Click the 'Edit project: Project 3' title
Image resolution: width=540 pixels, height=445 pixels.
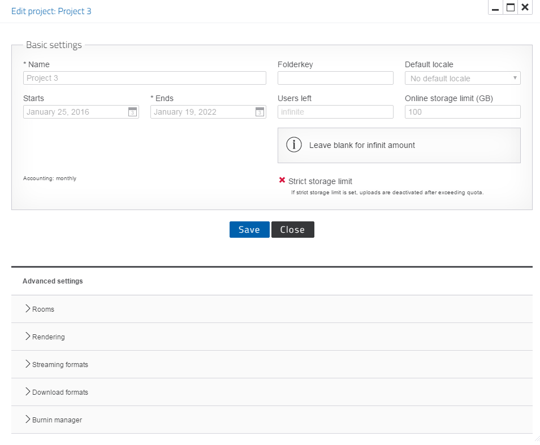coord(51,11)
